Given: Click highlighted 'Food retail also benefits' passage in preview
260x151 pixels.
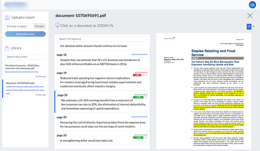Looking at the screenshot, I should pyautogui.click(x=218, y=134).
